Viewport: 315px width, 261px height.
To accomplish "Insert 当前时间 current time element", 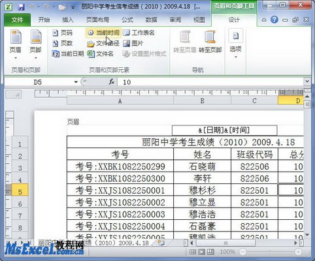I will 103,33.
